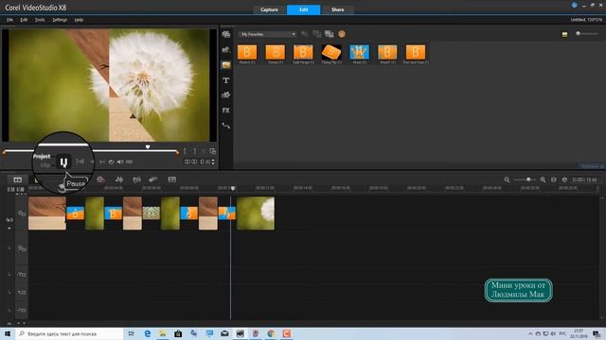
Task: Select the Flying Flip transition thumbnail
Action: pyautogui.click(x=331, y=53)
